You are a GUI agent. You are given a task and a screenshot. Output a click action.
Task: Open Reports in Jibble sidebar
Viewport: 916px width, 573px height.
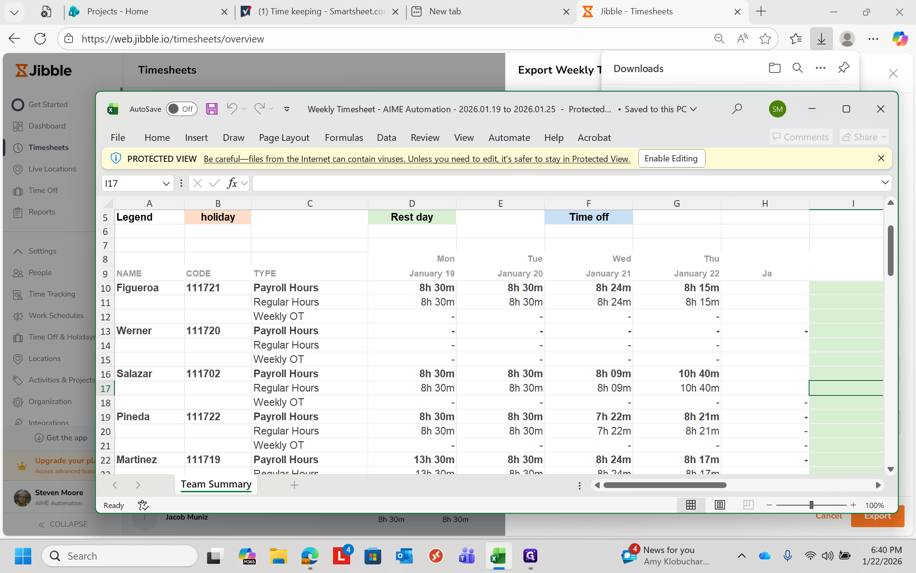point(42,212)
